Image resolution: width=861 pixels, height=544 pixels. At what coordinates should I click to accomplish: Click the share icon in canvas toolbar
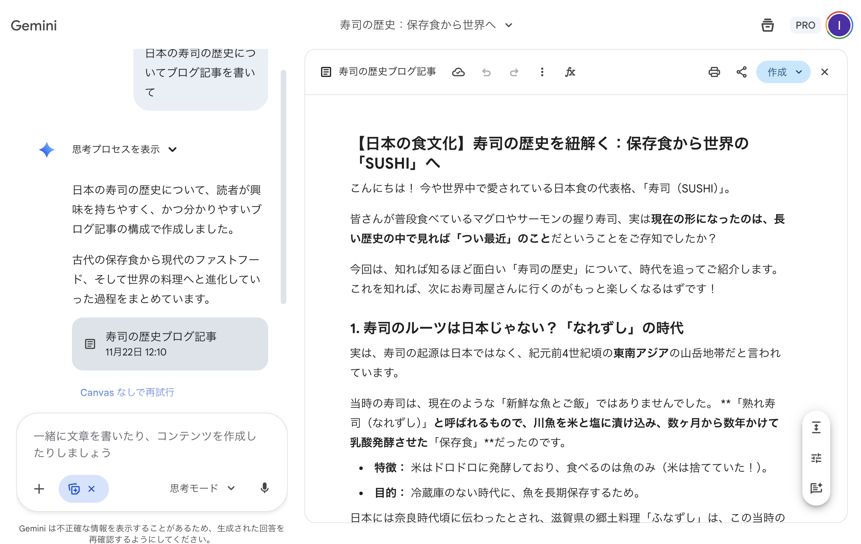[741, 72]
